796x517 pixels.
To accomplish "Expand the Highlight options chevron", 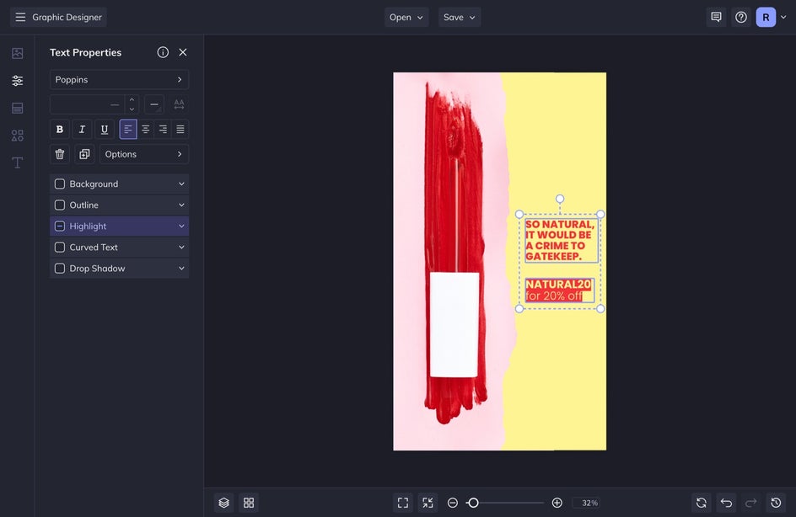I will tap(181, 227).
